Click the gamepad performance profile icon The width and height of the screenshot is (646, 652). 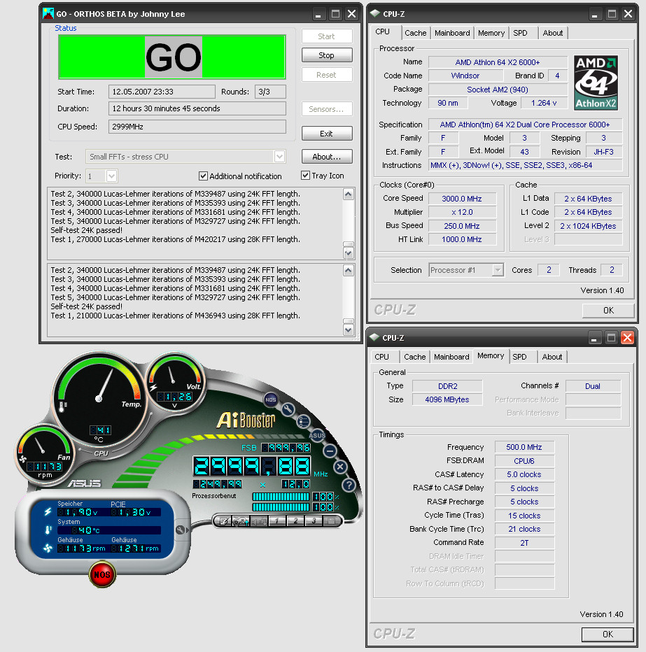(x=241, y=521)
